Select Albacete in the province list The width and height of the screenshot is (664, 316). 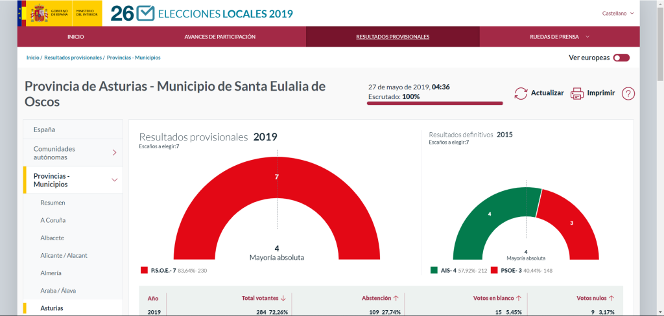52,238
